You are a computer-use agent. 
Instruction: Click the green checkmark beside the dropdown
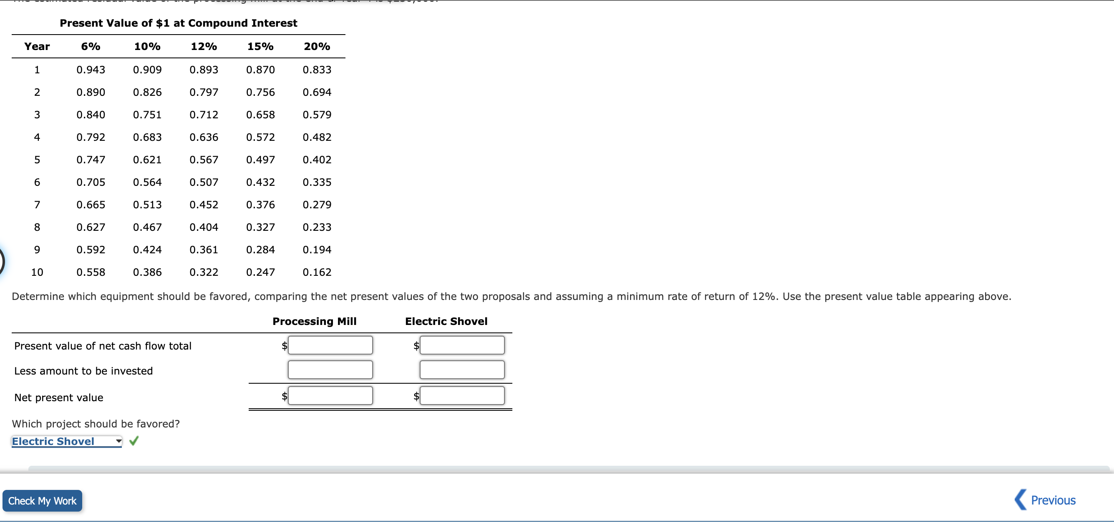(x=134, y=441)
